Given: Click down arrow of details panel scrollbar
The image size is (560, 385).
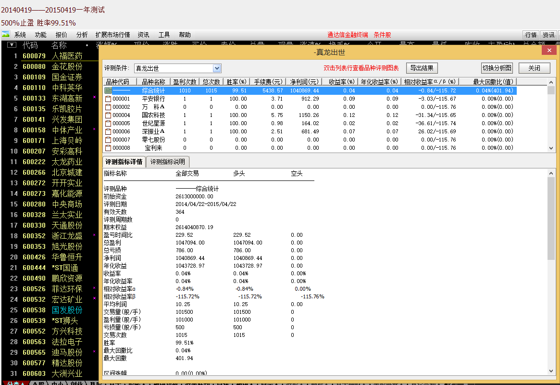Looking at the screenshot, I should click(x=551, y=371).
